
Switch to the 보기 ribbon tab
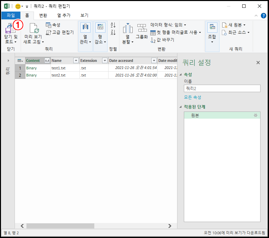click(84, 16)
